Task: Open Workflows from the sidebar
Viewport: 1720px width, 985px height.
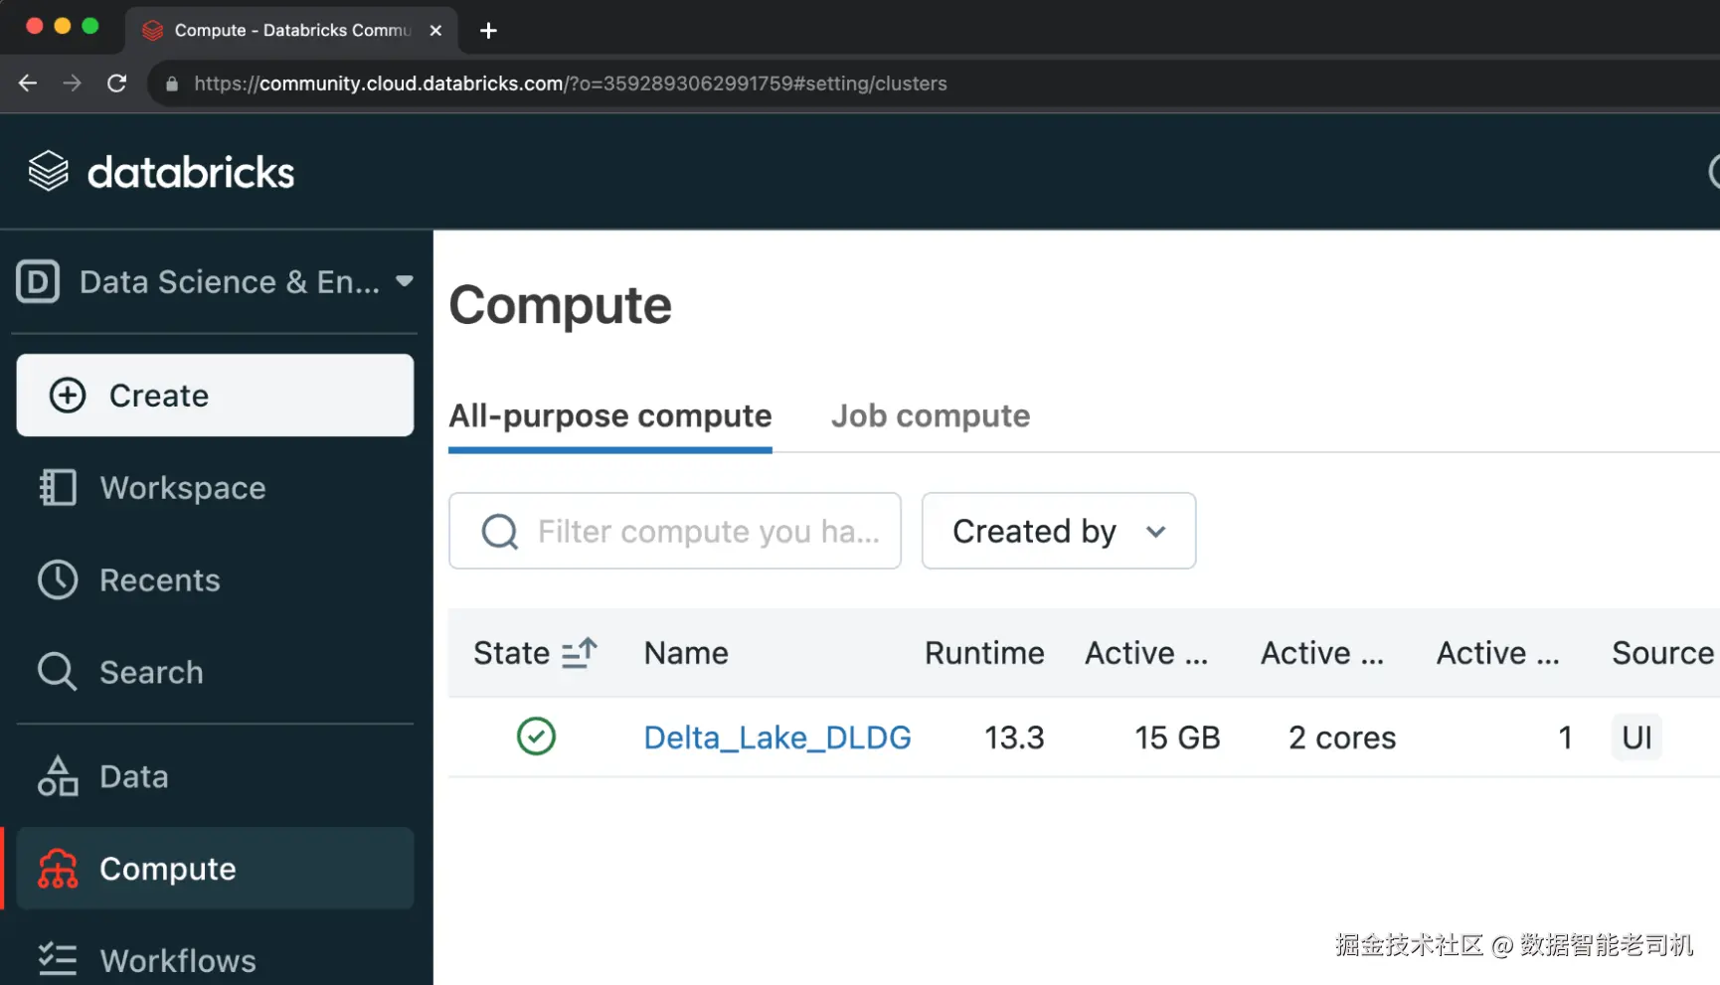Action: click(177, 960)
